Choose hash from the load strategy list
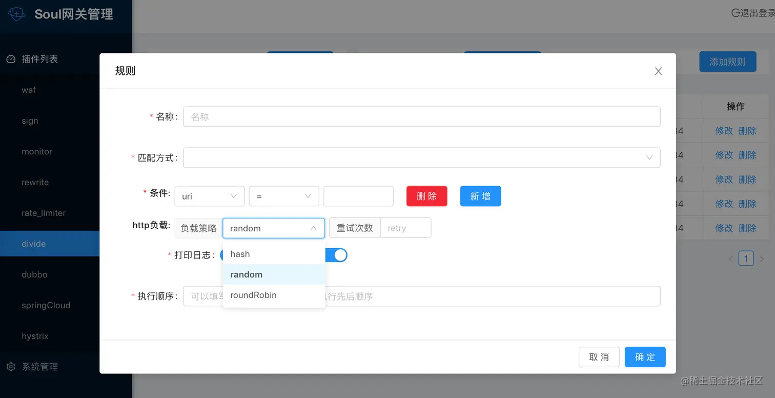 [x=274, y=254]
